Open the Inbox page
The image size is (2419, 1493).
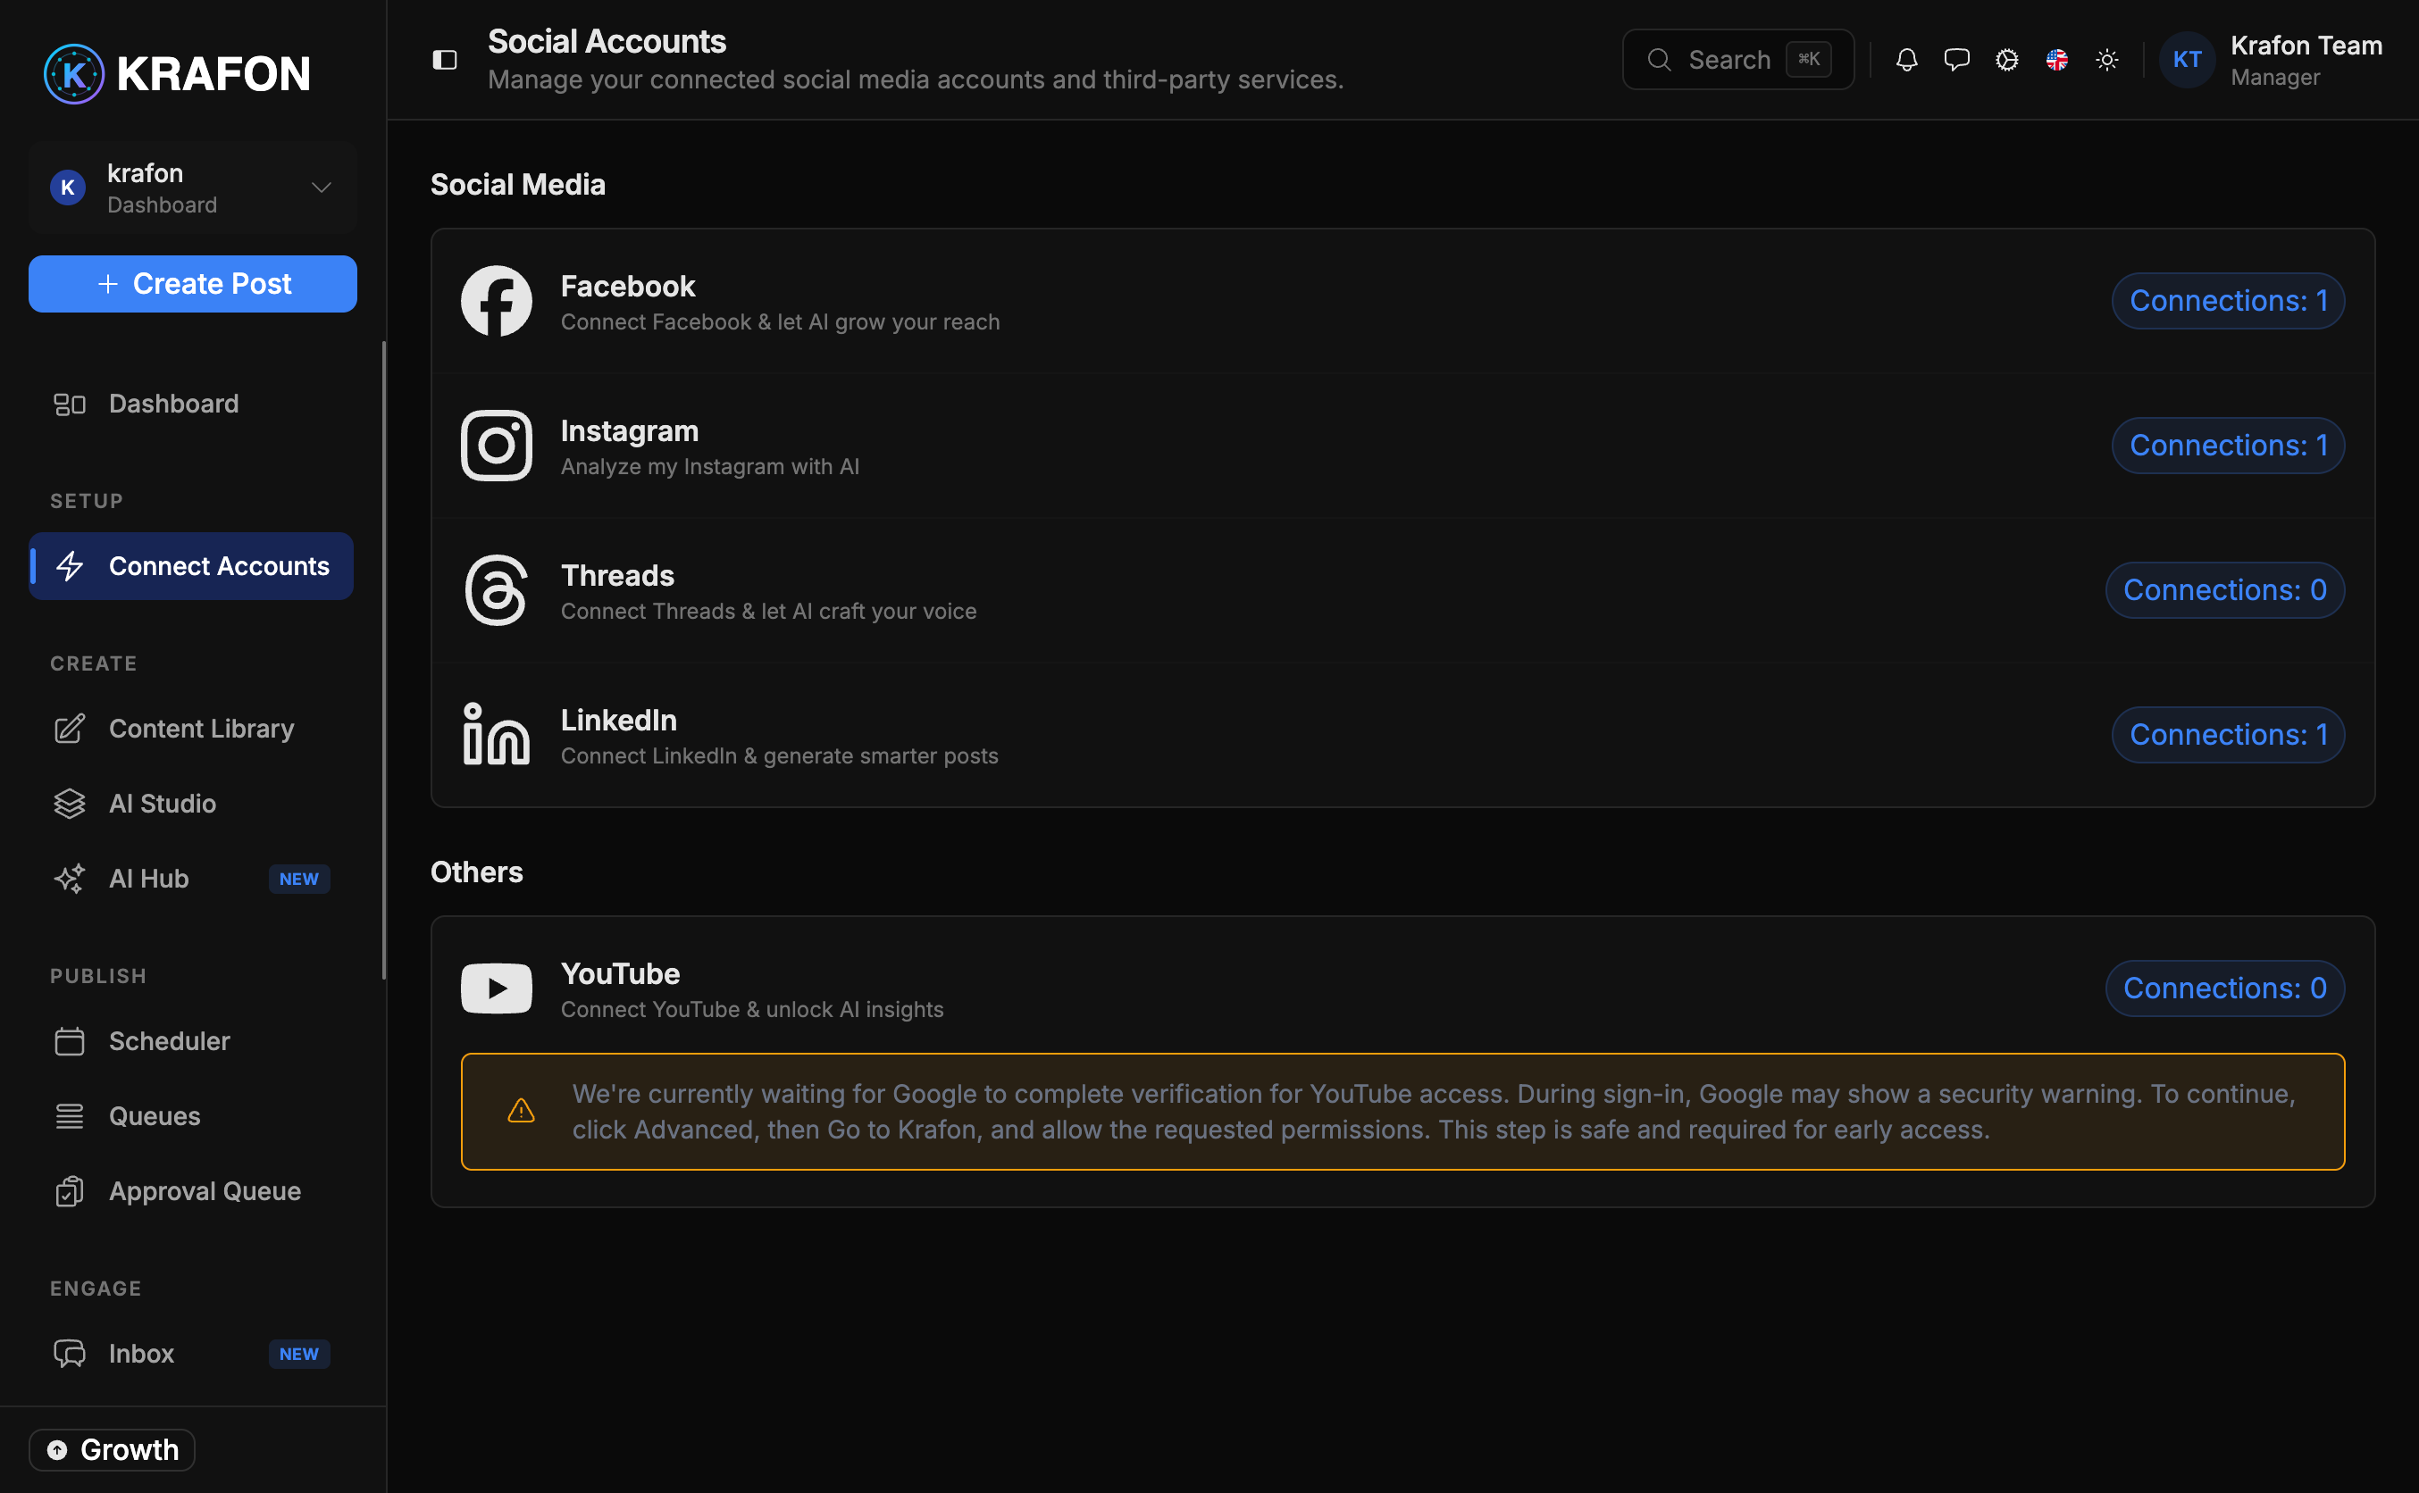click(x=192, y=1354)
